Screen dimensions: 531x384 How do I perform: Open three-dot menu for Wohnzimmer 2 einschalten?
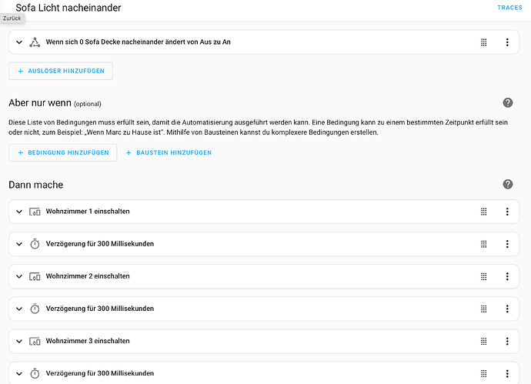[507, 276]
